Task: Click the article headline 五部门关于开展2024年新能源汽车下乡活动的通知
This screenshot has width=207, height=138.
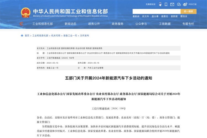Action: tap(108, 78)
